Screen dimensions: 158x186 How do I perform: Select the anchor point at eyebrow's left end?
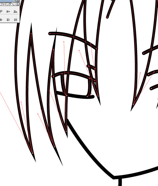coord(50,34)
